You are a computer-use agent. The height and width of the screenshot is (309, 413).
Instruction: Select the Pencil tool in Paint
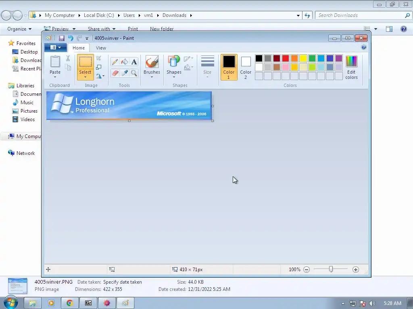click(115, 62)
